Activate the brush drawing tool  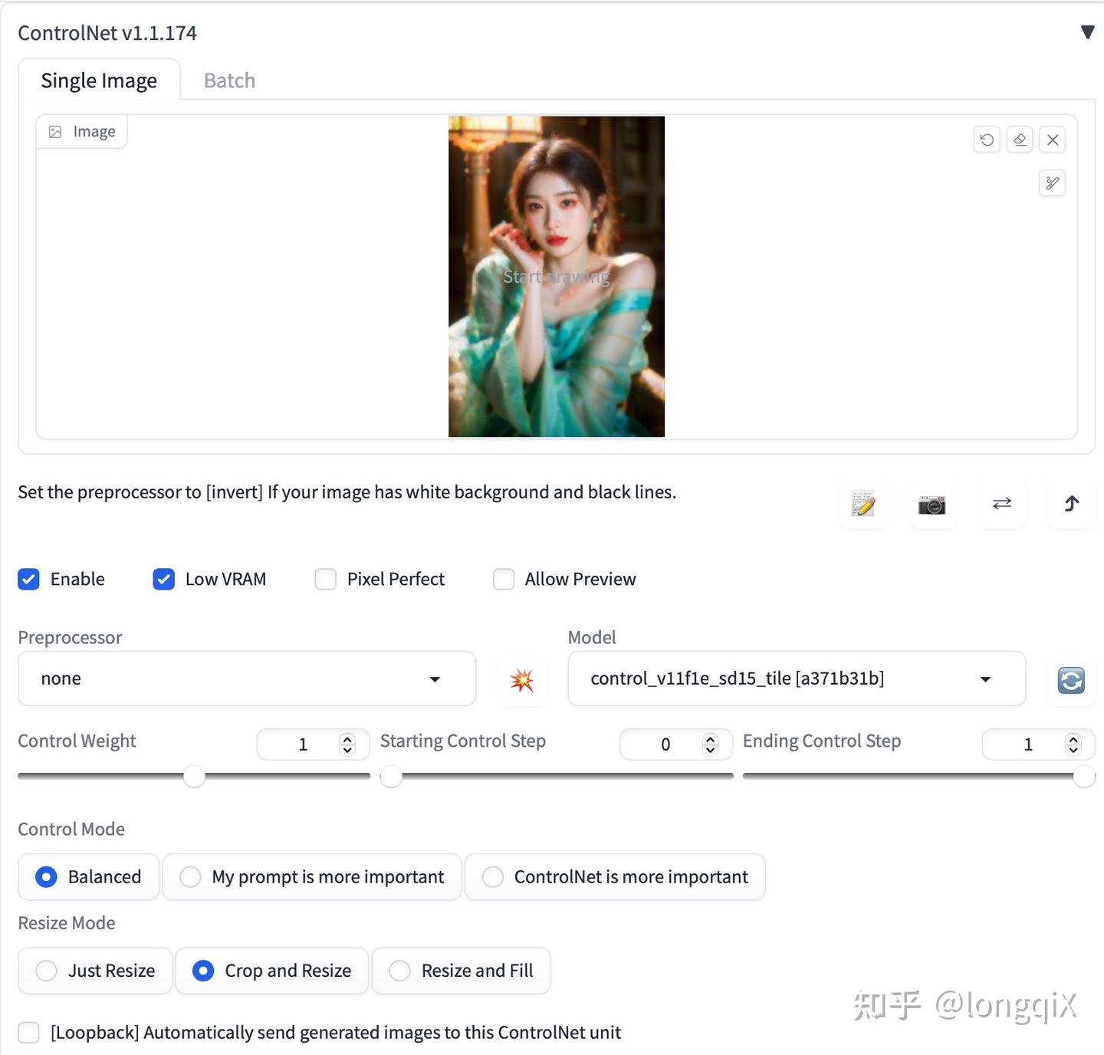pos(1052,183)
